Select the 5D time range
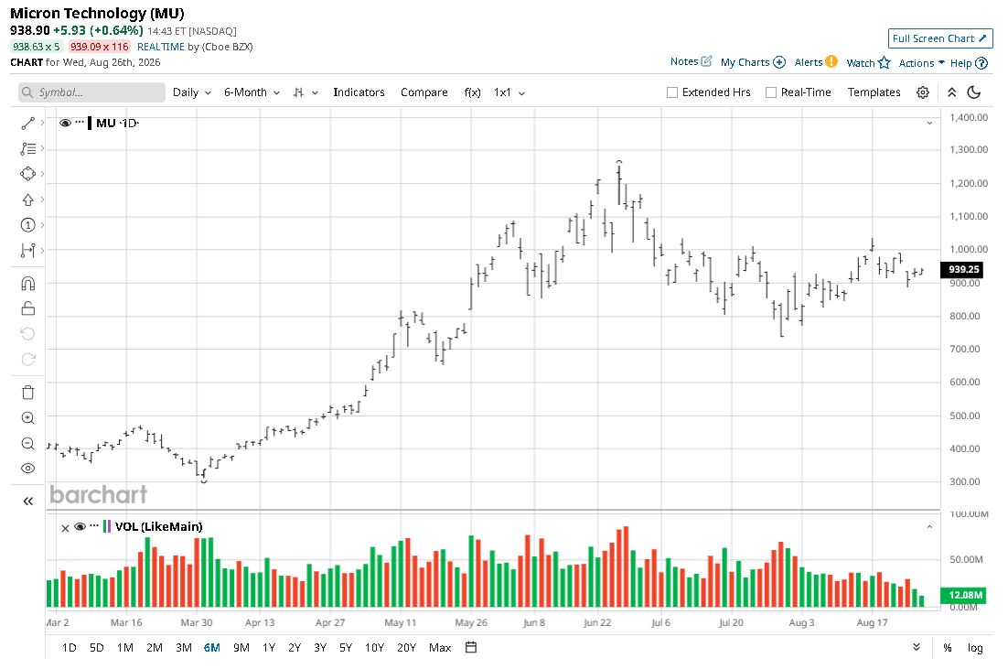Image resolution: width=1008 pixels, height=669 pixels. coord(96,648)
